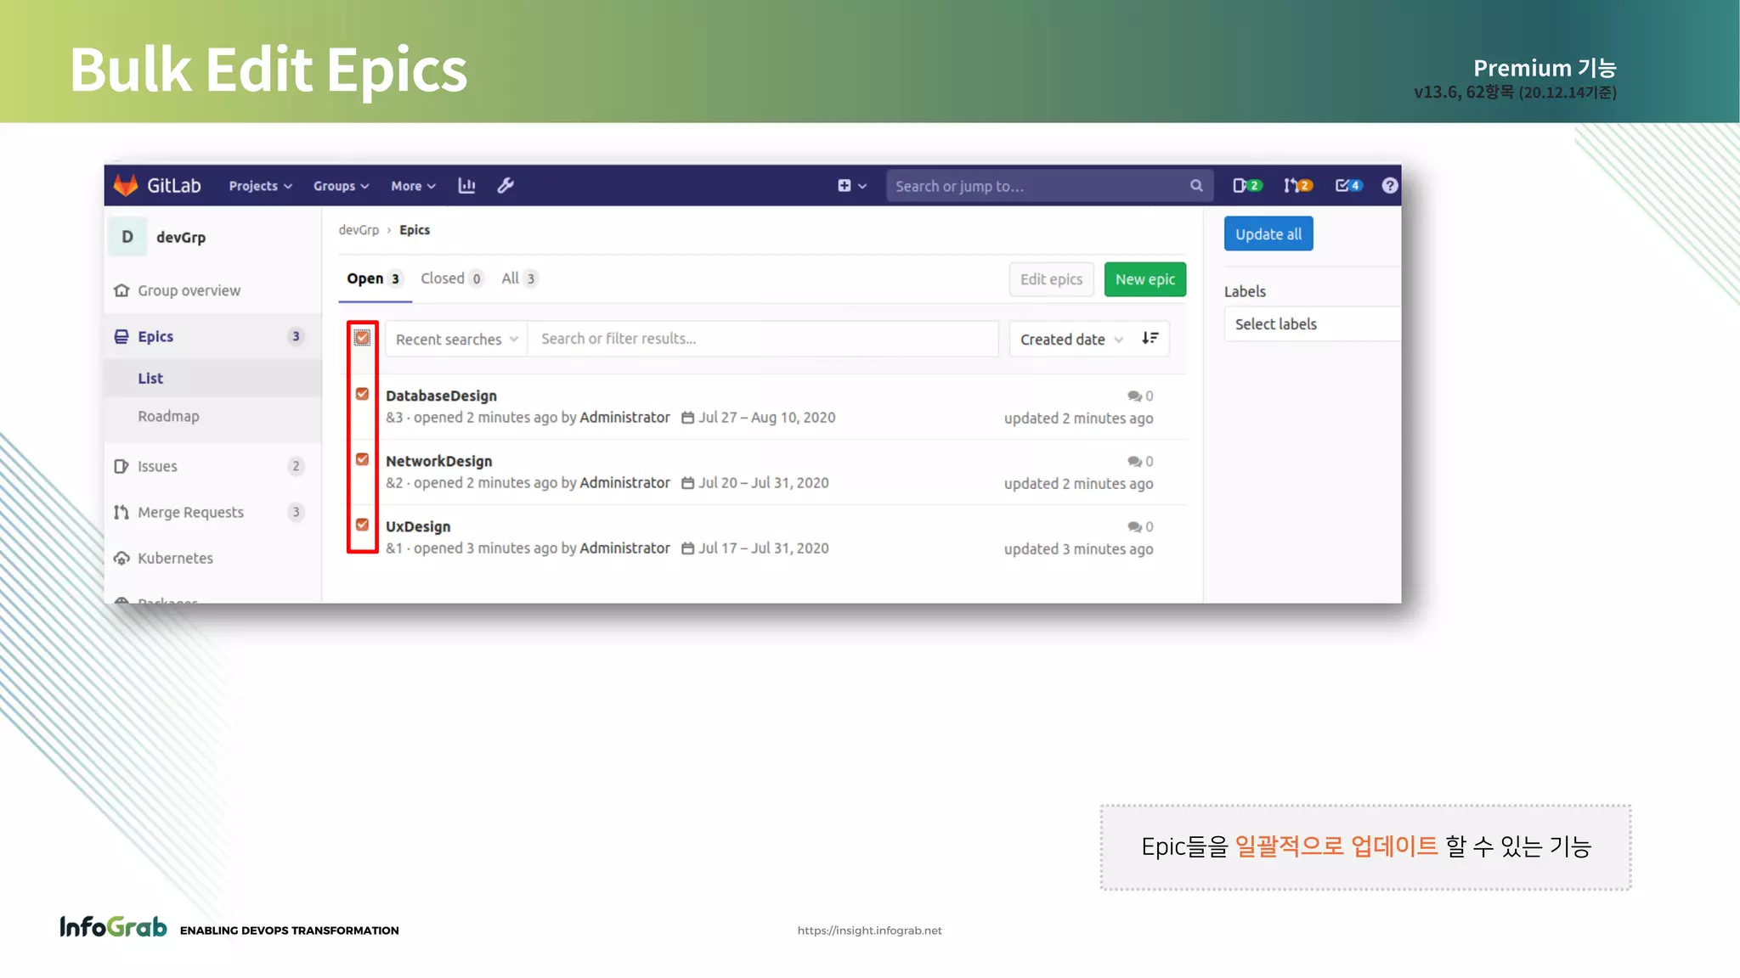Screen dimensions: 1740x978
Task: Open the Admin area wrench icon
Action: point(506,185)
